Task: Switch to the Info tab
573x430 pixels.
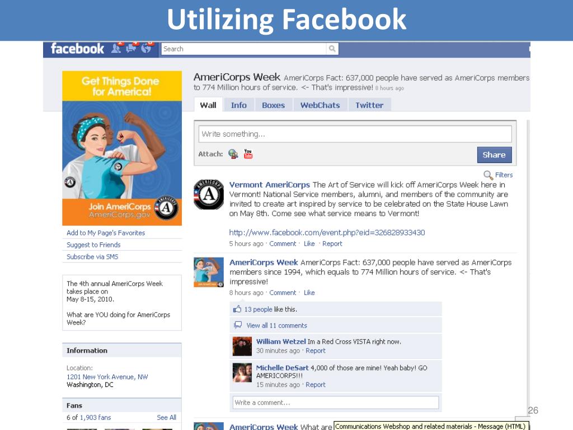Action: click(x=238, y=105)
